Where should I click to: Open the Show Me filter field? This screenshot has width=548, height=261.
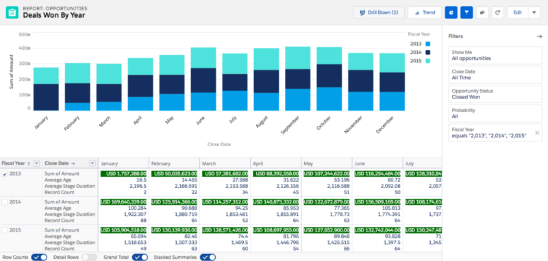pos(495,55)
